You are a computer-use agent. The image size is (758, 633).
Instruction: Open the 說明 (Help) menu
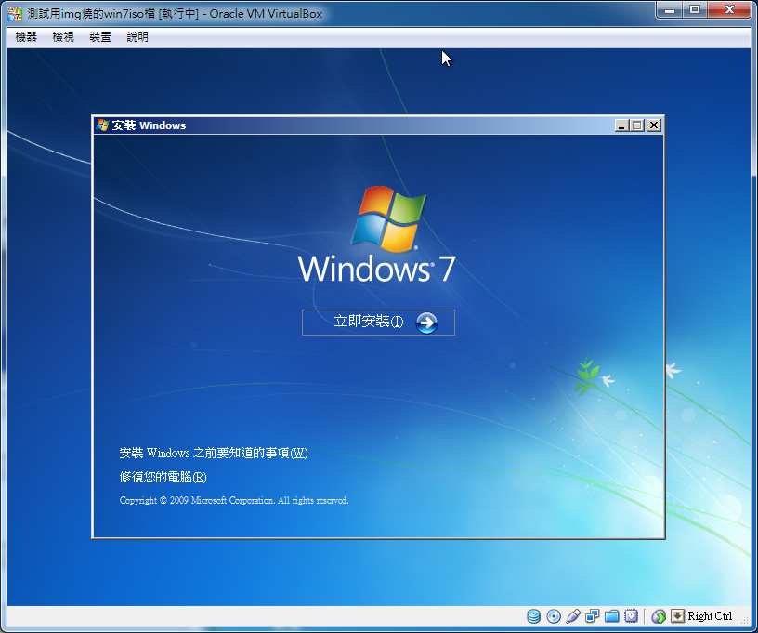click(137, 37)
